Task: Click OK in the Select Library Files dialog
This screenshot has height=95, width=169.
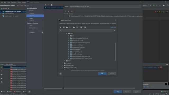Action: pos(102,74)
